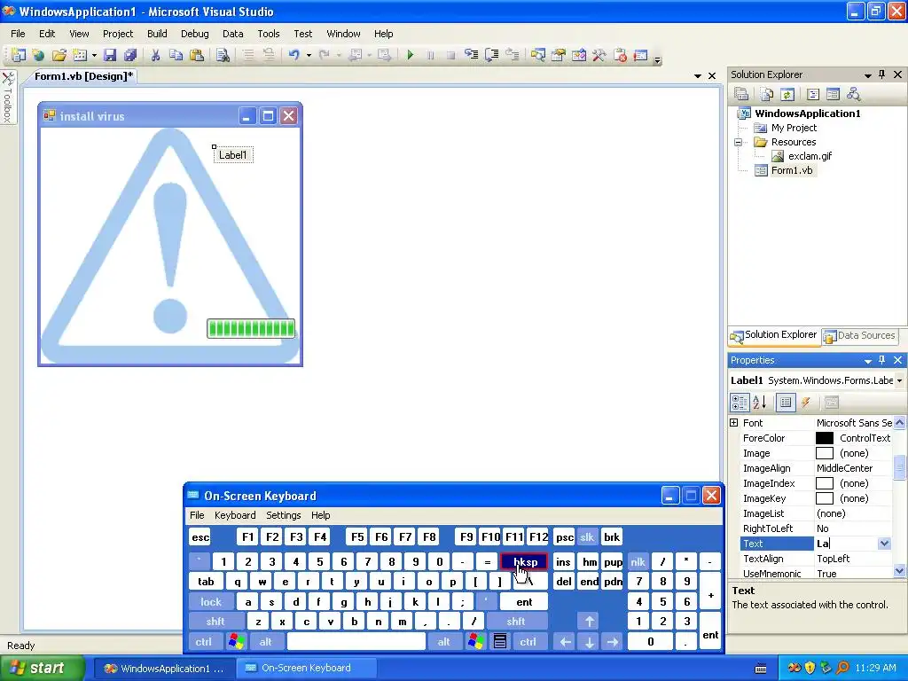Click the Open File folder icon

59,55
